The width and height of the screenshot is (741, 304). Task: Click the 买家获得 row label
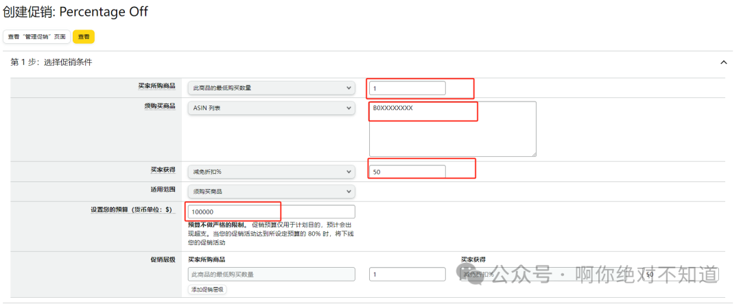[163, 168]
